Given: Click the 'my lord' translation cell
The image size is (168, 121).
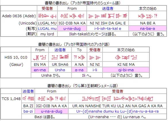Looking at the screenshot, I should 47,34.
